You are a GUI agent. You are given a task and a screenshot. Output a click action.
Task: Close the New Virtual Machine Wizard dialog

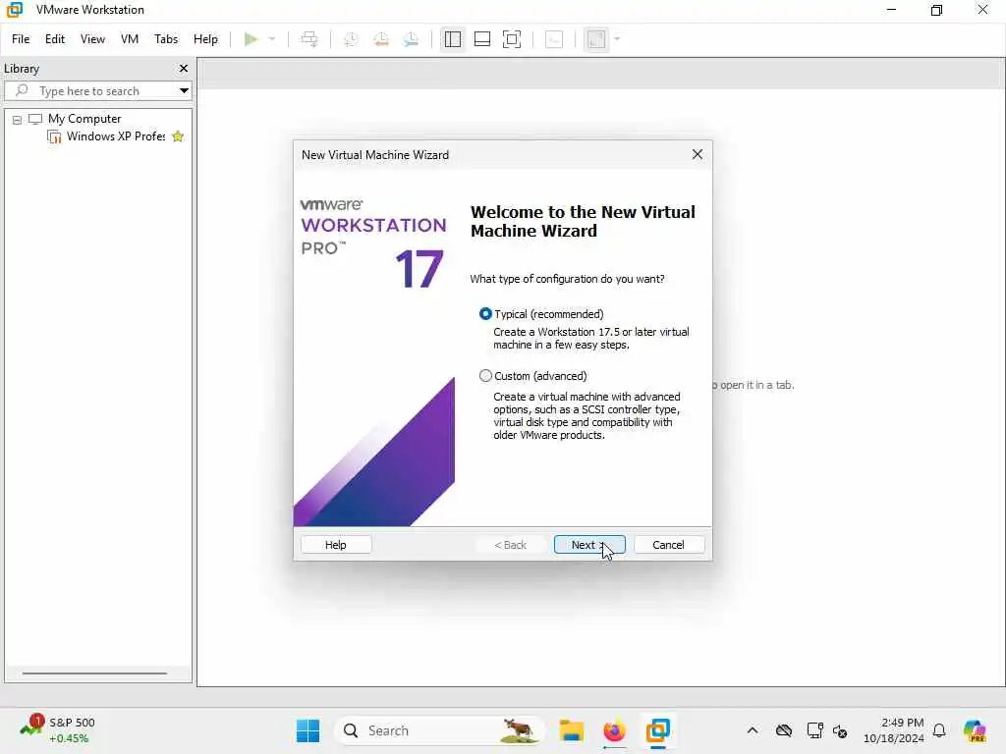coord(698,154)
